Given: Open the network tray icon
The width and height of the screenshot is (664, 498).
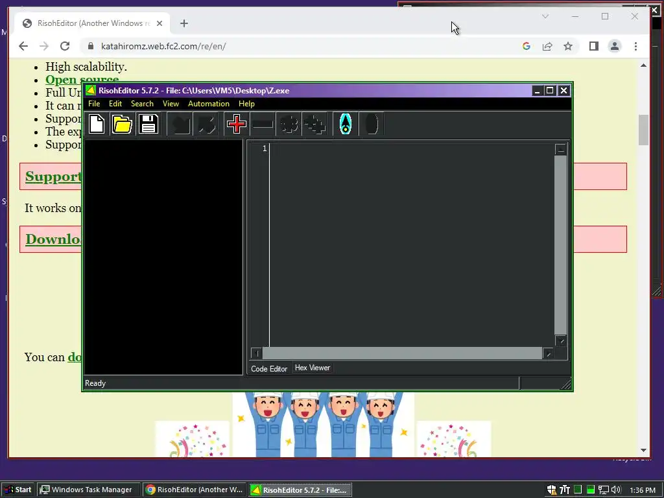Looking at the screenshot, I should 604,490.
